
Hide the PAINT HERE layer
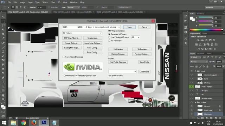point(192,86)
